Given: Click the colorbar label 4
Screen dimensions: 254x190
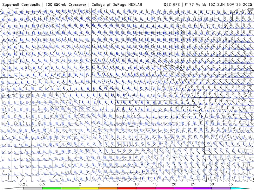Looking at the screenshot, I should click(x=99, y=184).
